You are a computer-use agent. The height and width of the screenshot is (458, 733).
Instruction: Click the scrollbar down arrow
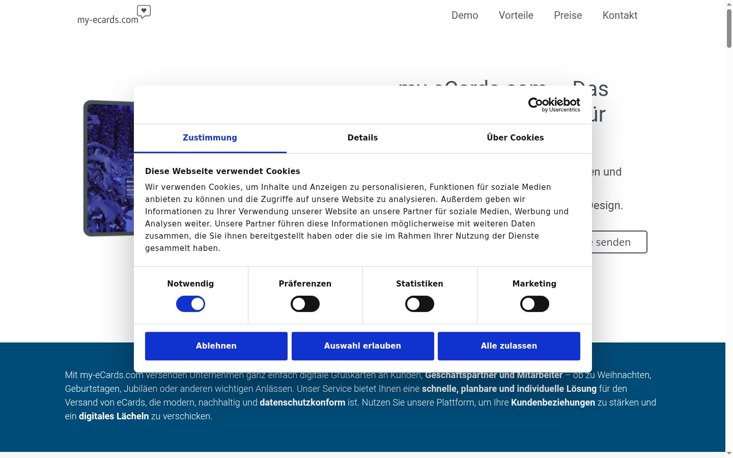(729, 453)
